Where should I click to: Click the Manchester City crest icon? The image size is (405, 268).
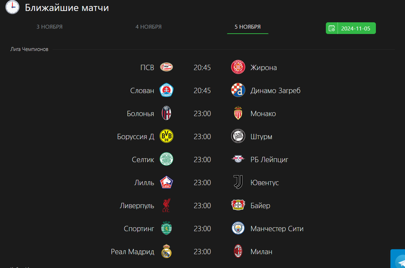coord(238,228)
